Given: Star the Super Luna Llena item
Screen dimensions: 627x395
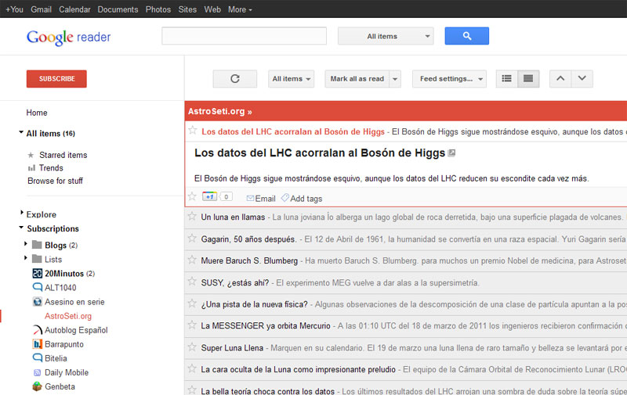Looking at the screenshot, I should coord(192,347).
